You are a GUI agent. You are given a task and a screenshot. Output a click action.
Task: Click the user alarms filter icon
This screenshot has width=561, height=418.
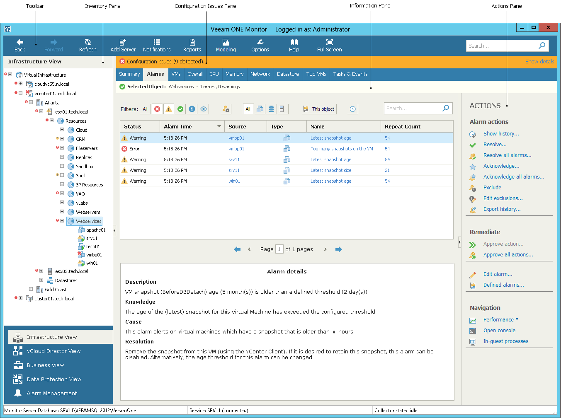point(226,109)
